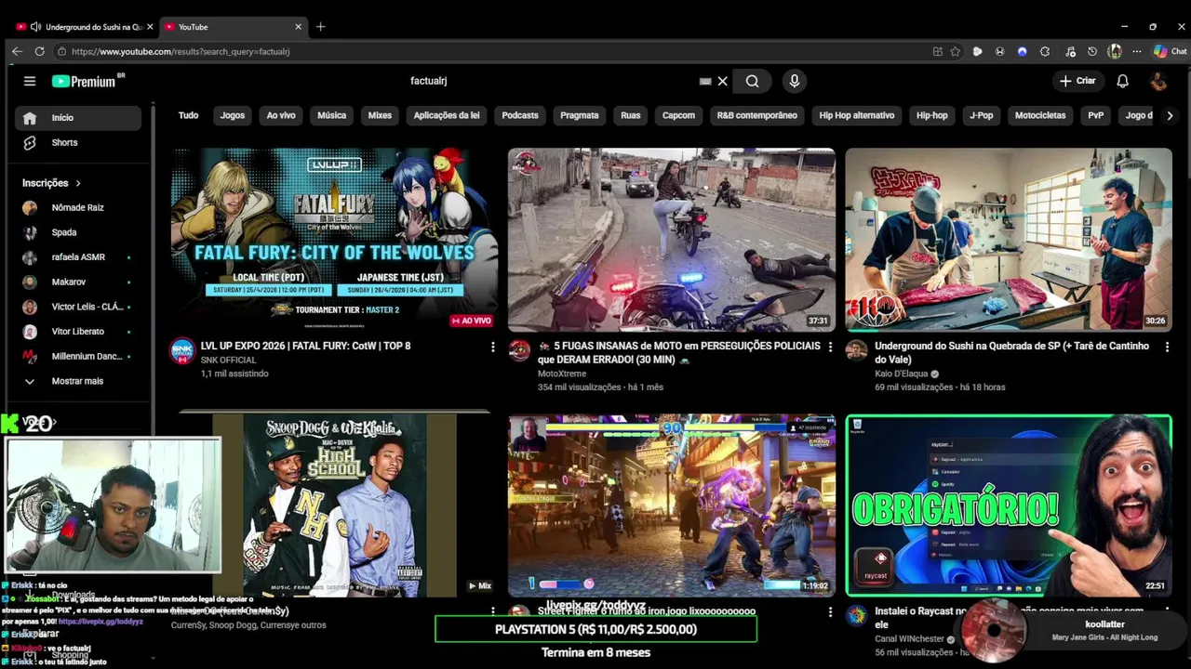
Task: Open a new browser tab
Action: 320,27
